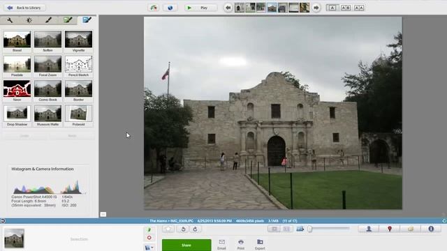Open the last filmstrip thumbnail

tap(305, 8)
